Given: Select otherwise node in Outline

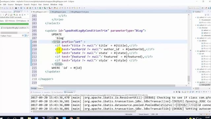Looking at the screenshot, I should pos(207,35).
